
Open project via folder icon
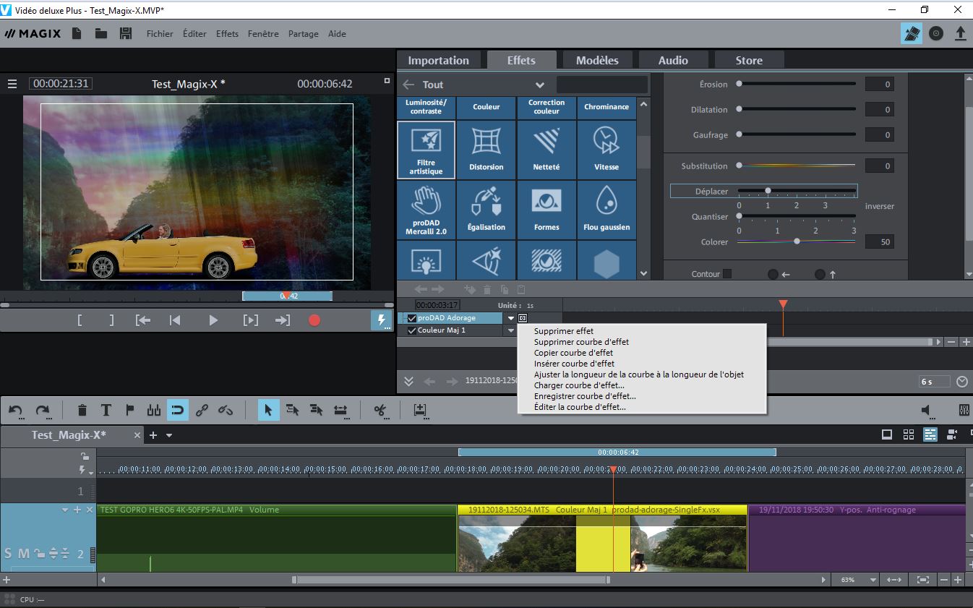(x=101, y=33)
